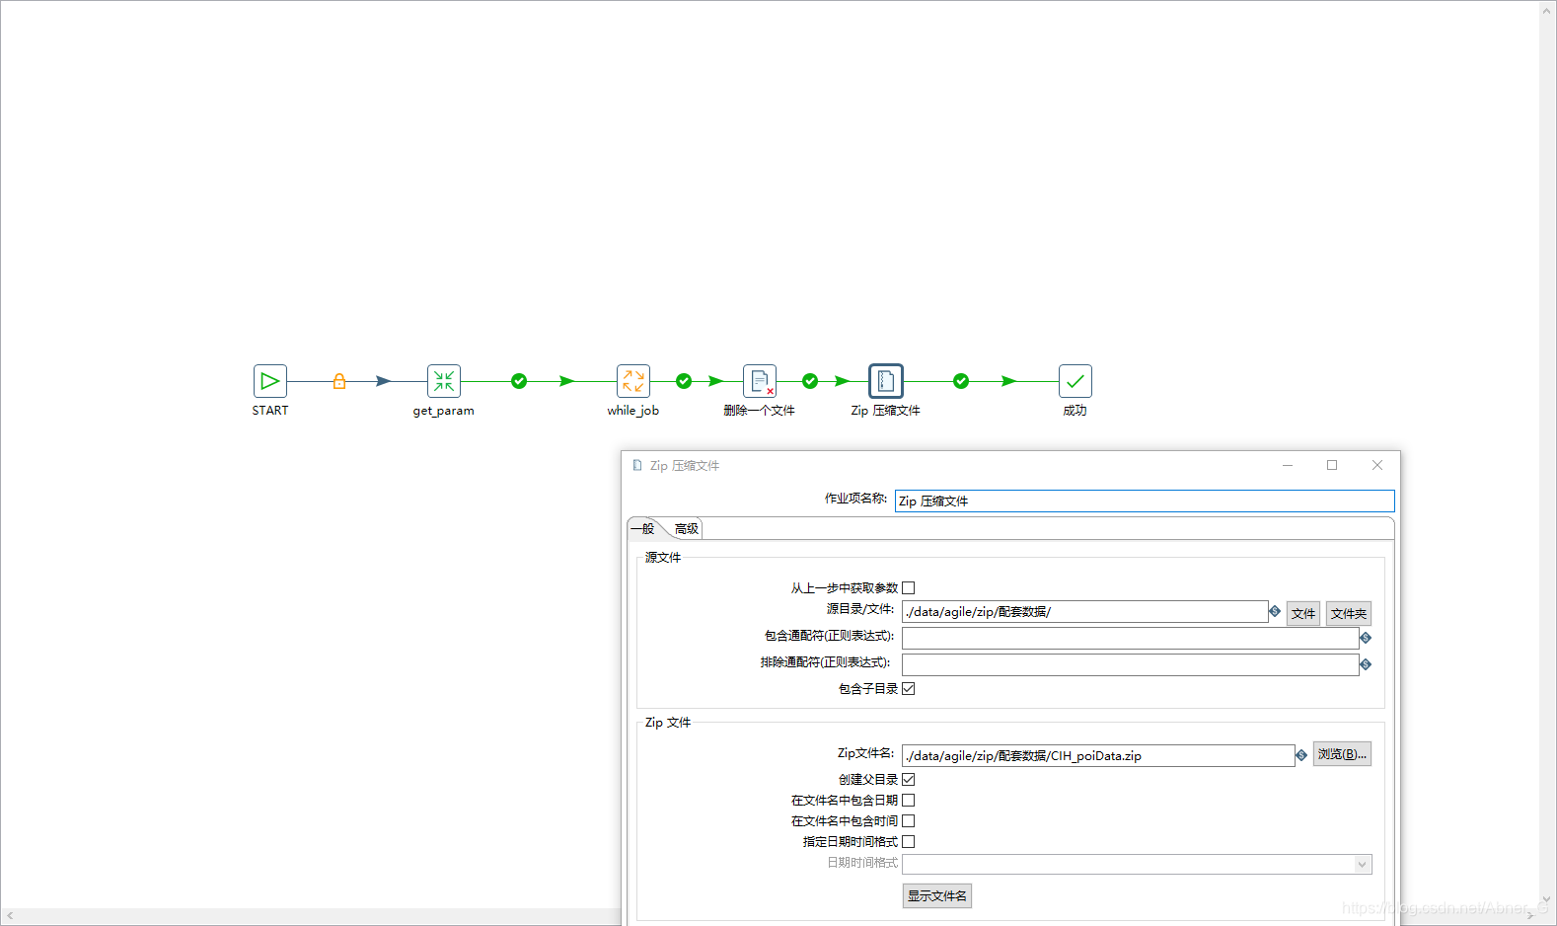The height and width of the screenshot is (926, 1557).
Task: Uncheck the 包含子目录 checkbox
Action: (909, 688)
